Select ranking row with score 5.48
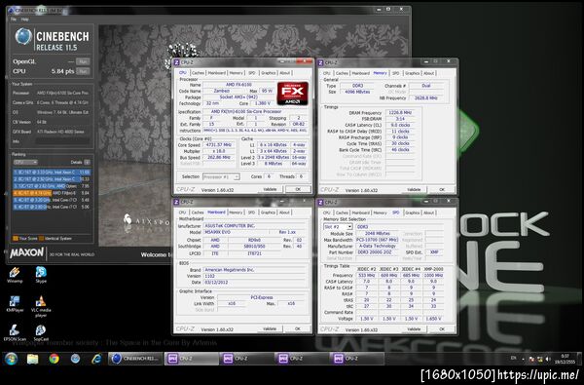Image resolution: width=584 pixels, height=385 pixels. tap(52, 200)
